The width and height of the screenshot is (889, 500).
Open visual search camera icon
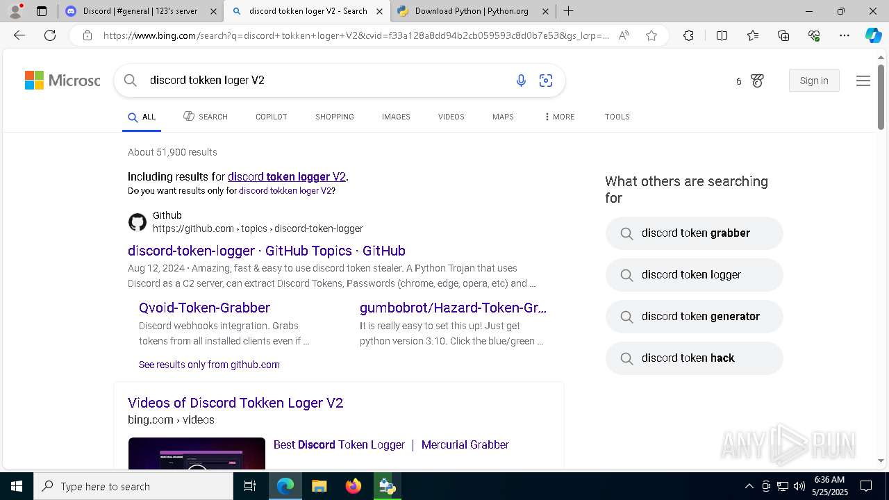tap(546, 81)
